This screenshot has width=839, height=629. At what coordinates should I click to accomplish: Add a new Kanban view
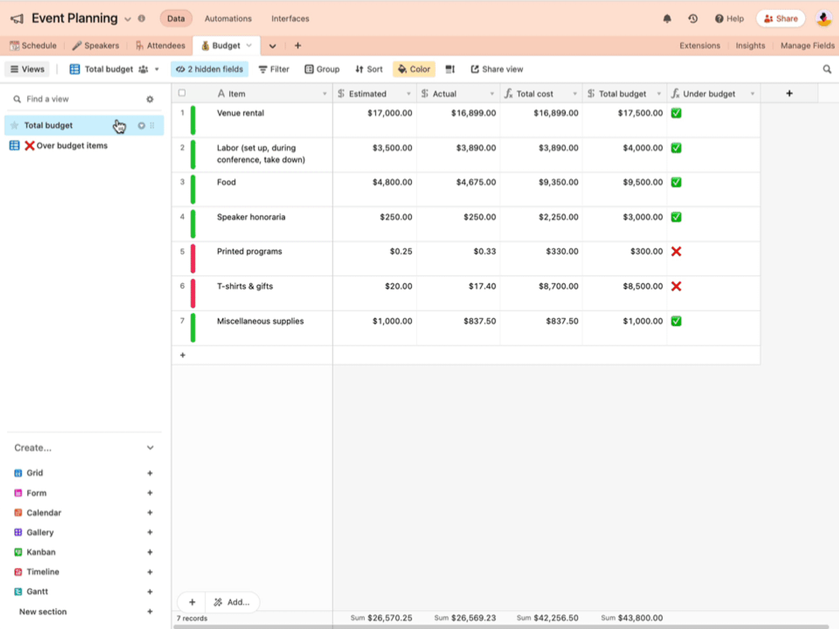[150, 552]
